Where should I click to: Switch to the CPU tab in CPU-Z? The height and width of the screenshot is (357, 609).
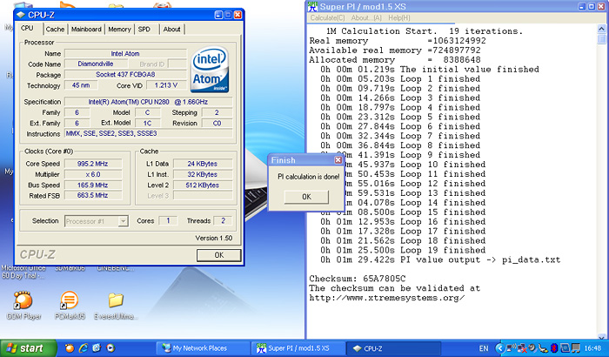[x=27, y=29]
